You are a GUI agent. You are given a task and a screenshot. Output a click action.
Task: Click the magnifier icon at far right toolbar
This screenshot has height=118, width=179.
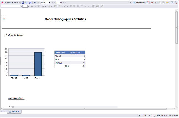(x=176, y=2)
